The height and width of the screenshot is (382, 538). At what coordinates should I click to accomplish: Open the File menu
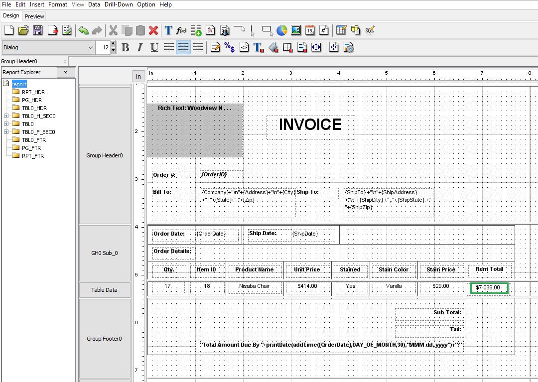tap(6, 4)
